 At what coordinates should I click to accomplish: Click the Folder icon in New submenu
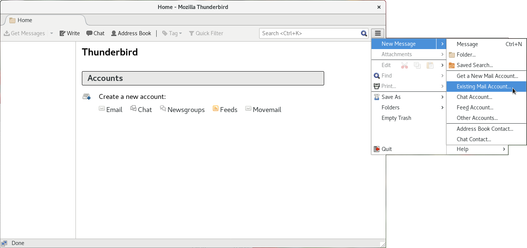pyautogui.click(x=452, y=55)
